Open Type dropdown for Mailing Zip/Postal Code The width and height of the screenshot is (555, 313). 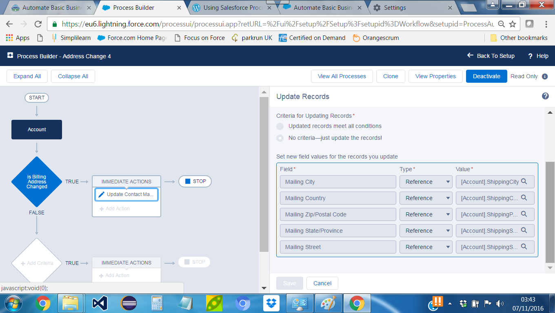(426, 214)
